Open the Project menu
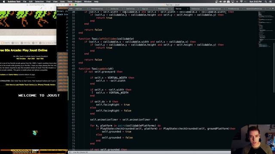Screen dimensions: 275x154 pos(78,2)
